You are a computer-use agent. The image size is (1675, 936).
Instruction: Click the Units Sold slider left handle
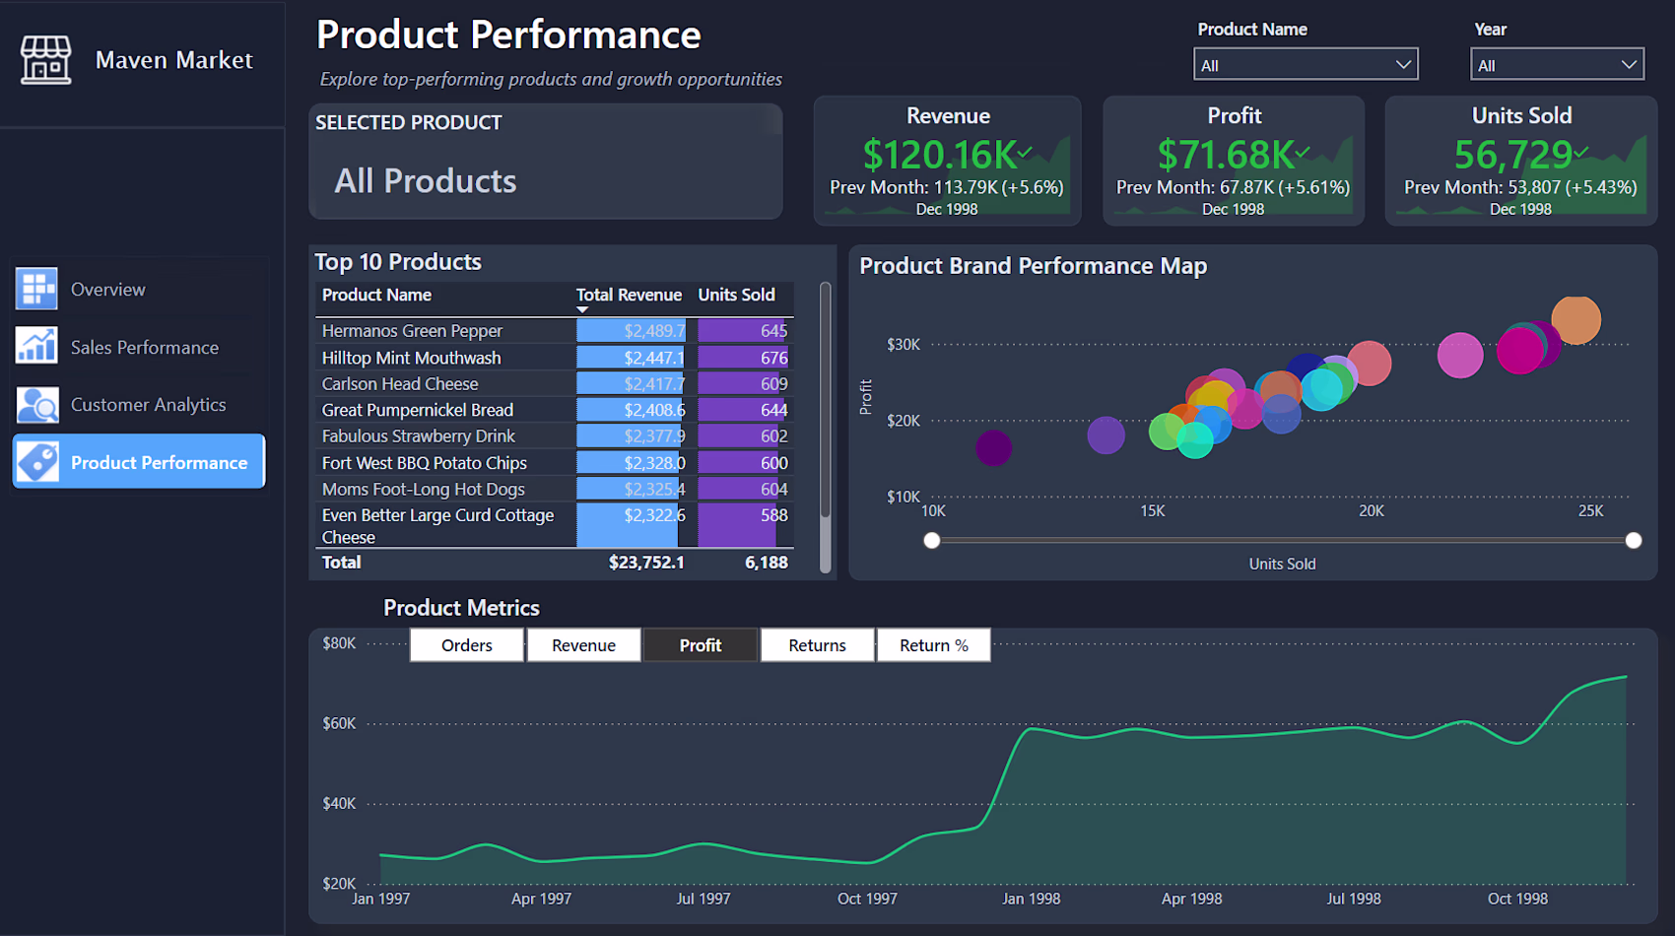[931, 540]
